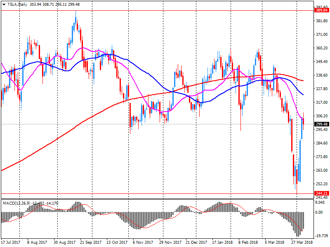Click the 17 Jan 2018 date label
The width and height of the screenshot is (330, 247).
coord(222,242)
